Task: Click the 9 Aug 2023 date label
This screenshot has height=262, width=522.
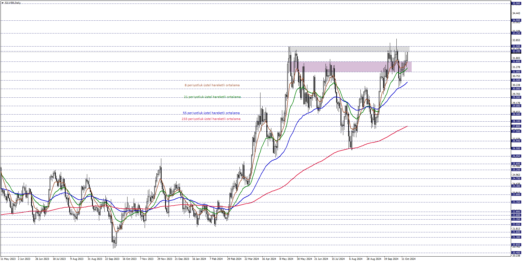Action: point(77,259)
